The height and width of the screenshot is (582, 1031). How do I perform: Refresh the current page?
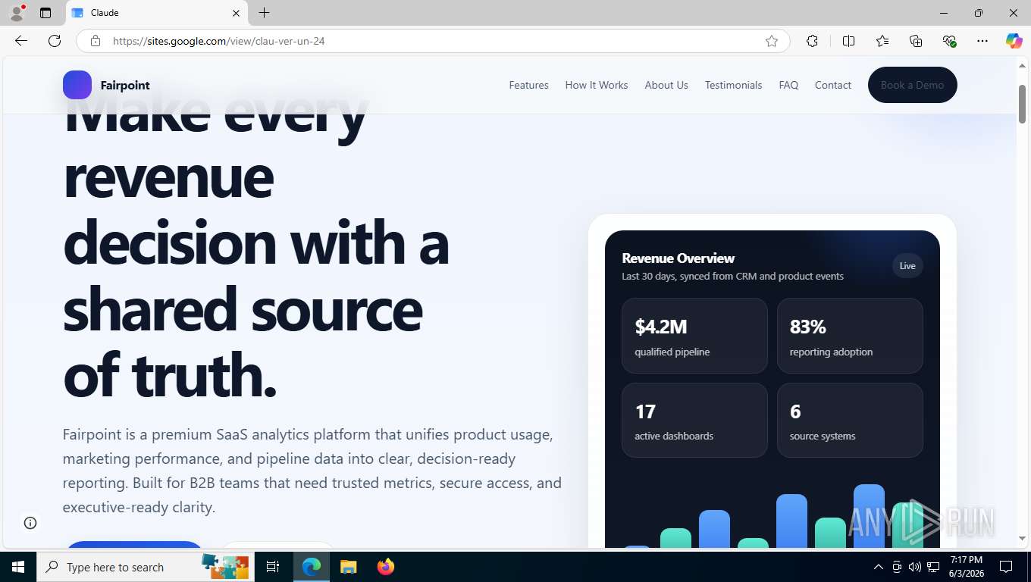(x=55, y=41)
